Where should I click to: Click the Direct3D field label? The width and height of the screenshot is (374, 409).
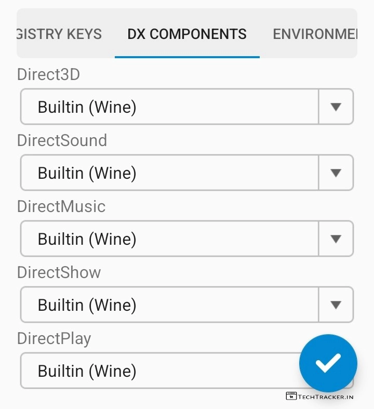[48, 74]
